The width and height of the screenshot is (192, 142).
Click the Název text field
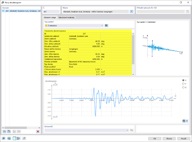96,12
